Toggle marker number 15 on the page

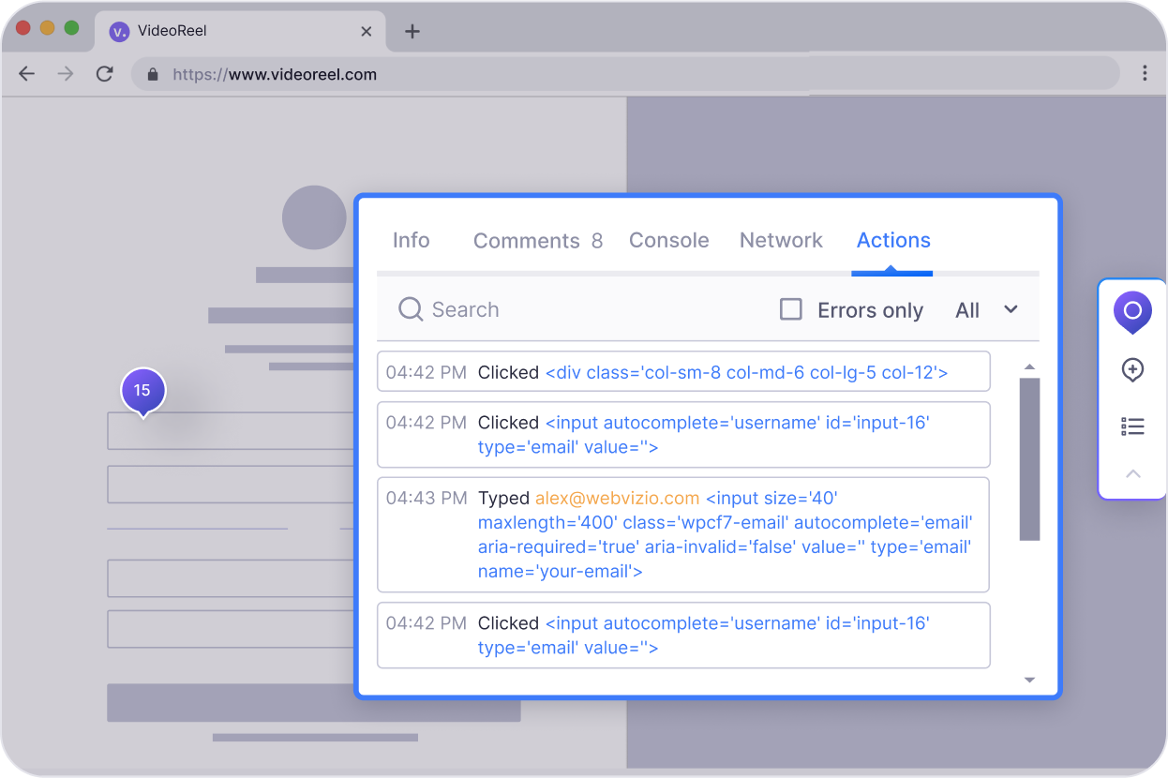coord(142,389)
